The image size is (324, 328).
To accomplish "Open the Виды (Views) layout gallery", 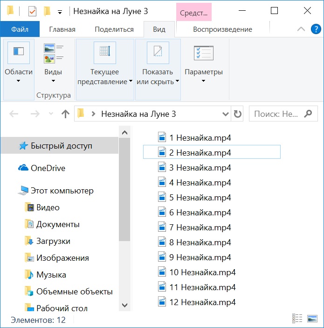I will [53, 63].
